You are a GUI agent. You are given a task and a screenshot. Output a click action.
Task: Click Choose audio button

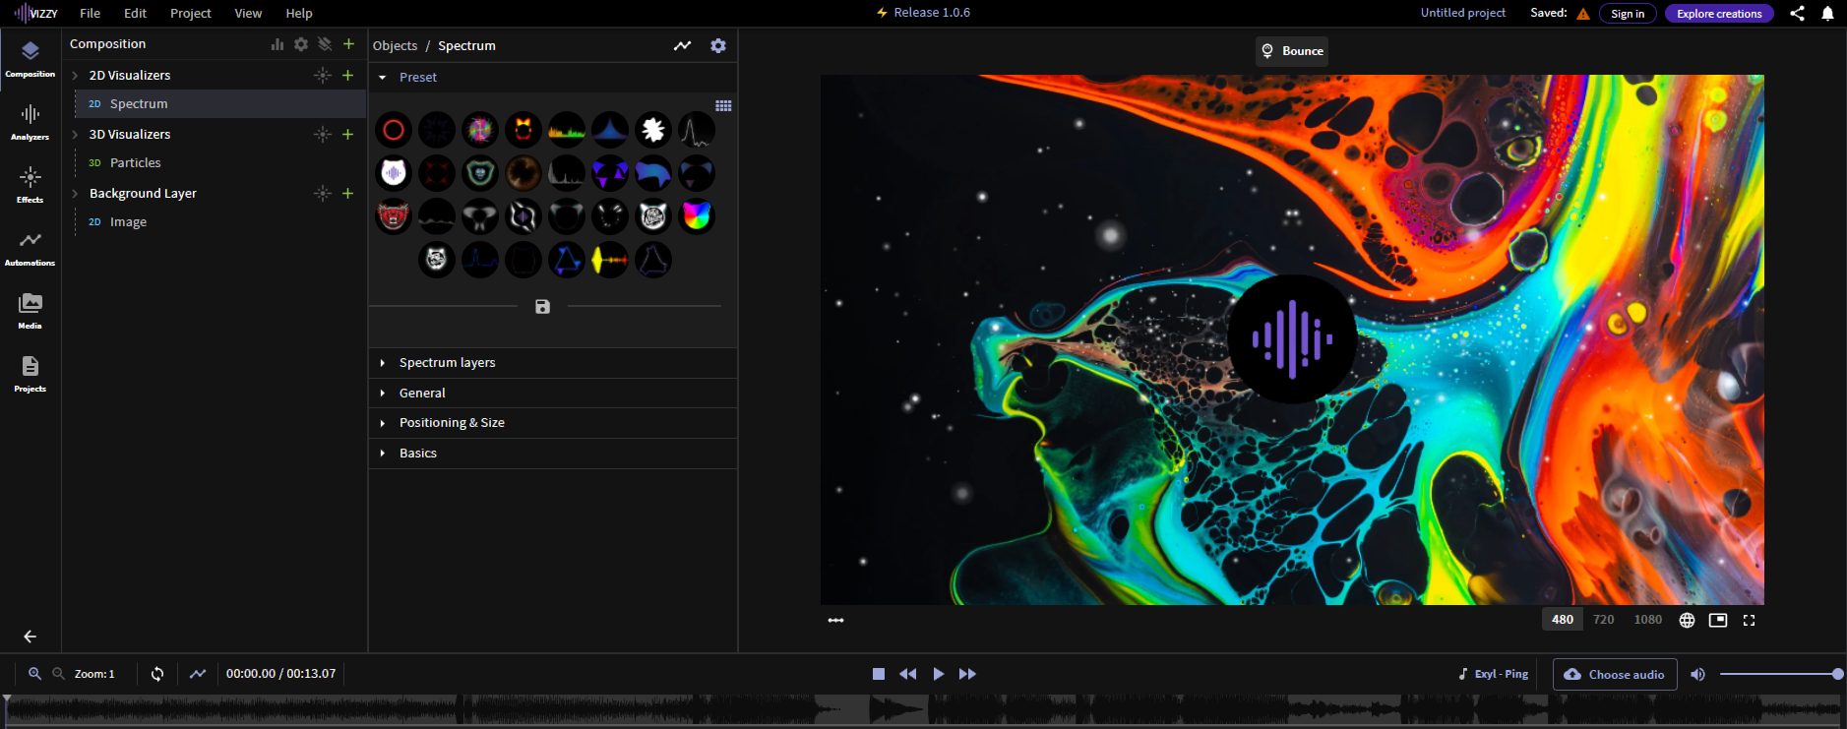click(1615, 675)
